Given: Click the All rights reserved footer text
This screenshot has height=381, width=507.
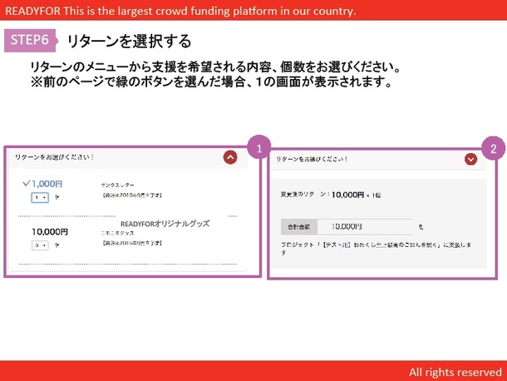Looking at the screenshot, I should coord(455,371).
